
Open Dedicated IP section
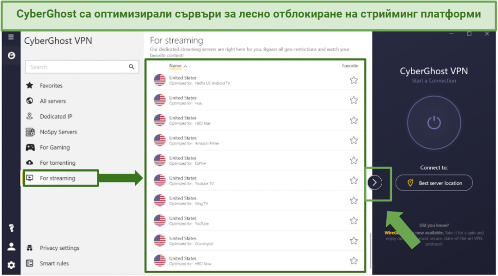[56, 117]
